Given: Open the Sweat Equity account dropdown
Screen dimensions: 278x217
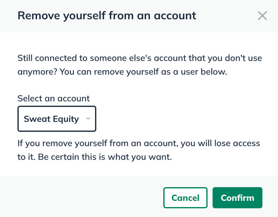Looking at the screenshot, I should (x=57, y=119).
